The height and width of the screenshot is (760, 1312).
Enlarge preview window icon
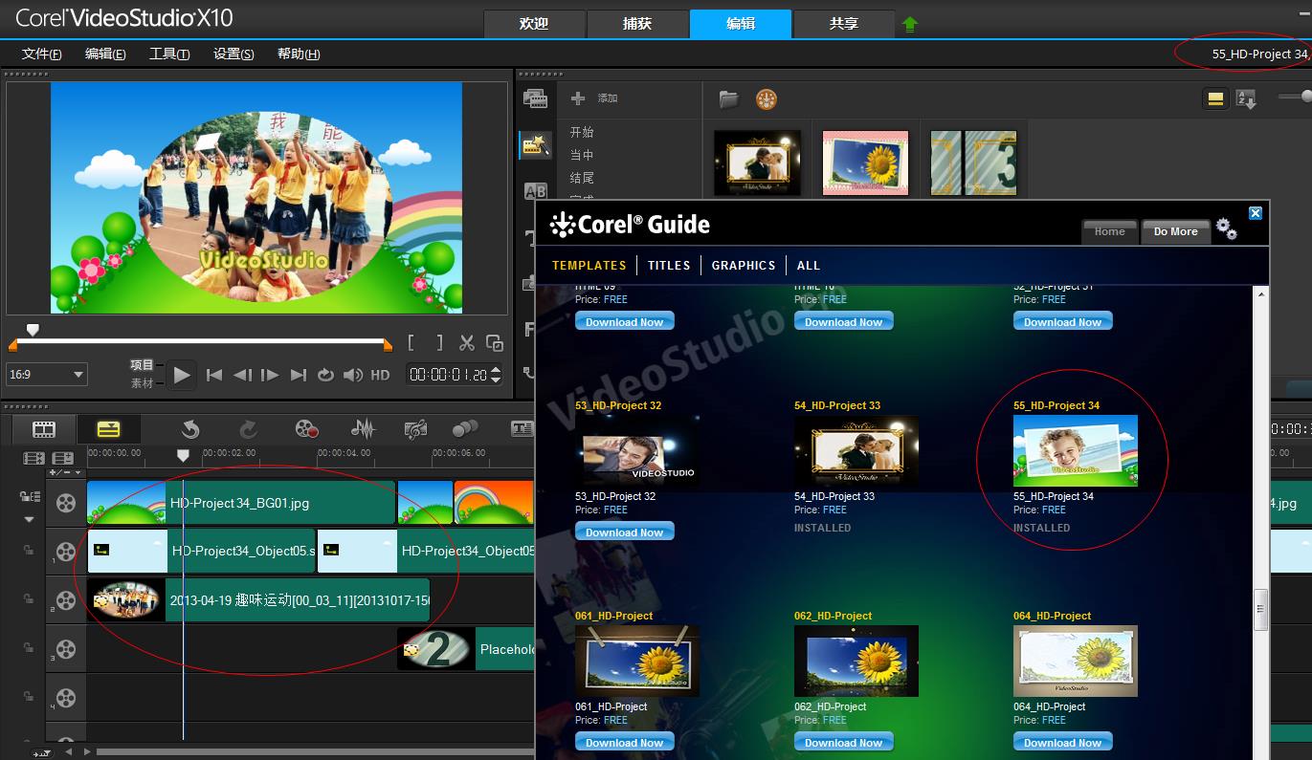click(x=495, y=342)
